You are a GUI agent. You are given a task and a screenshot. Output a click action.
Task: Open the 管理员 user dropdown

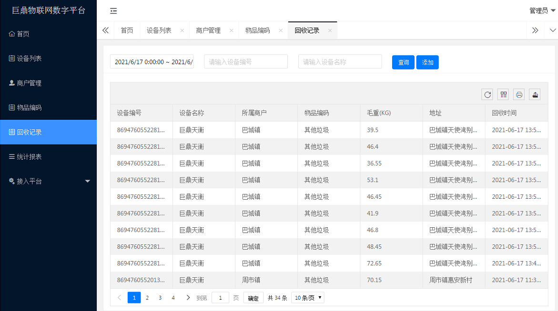[542, 10]
